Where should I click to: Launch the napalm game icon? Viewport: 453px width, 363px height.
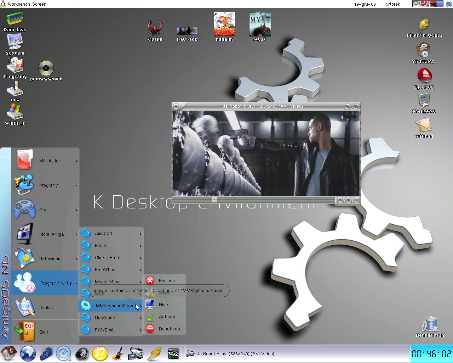tap(224, 27)
